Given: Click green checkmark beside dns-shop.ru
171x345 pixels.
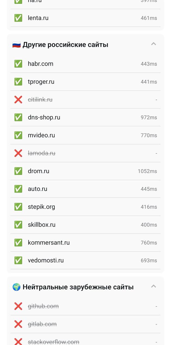Looking at the screenshot, I should 18,117.
